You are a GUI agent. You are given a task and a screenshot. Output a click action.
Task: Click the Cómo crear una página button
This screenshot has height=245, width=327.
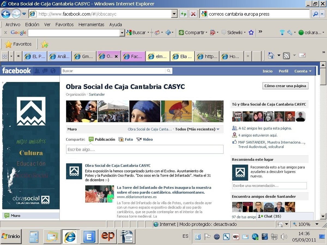pyautogui.click(x=285, y=86)
